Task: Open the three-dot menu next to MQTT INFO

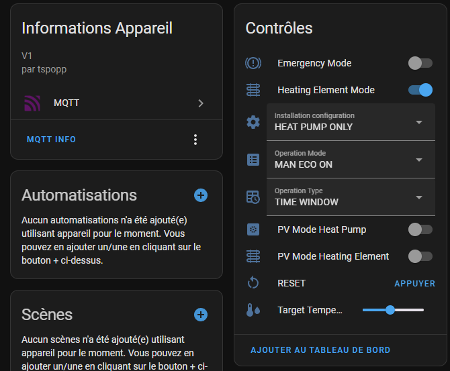Action: point(195,140)
